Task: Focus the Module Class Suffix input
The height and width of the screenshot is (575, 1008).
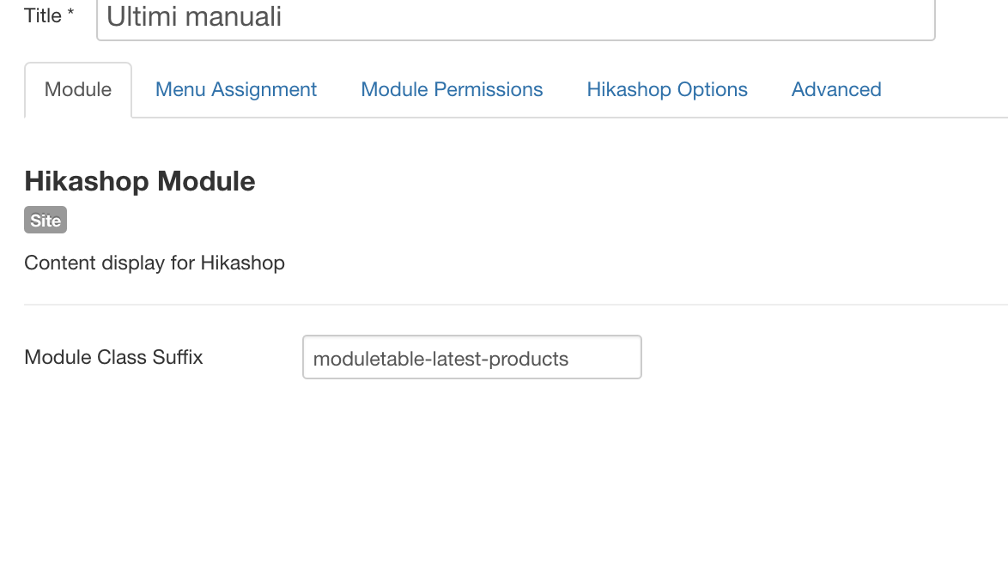Action: click(x=471, y=358)
